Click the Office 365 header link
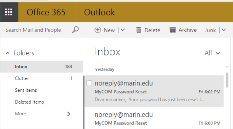Viewport: 233px width, 129px height. [46, 12]
